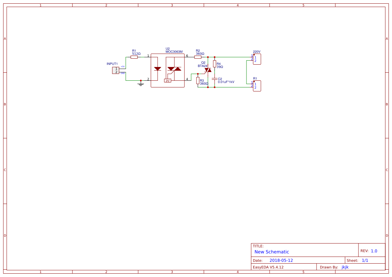Click the jkjk name beside Drawn By
This screenshot has width=392, height=277.
pos(345,267)
